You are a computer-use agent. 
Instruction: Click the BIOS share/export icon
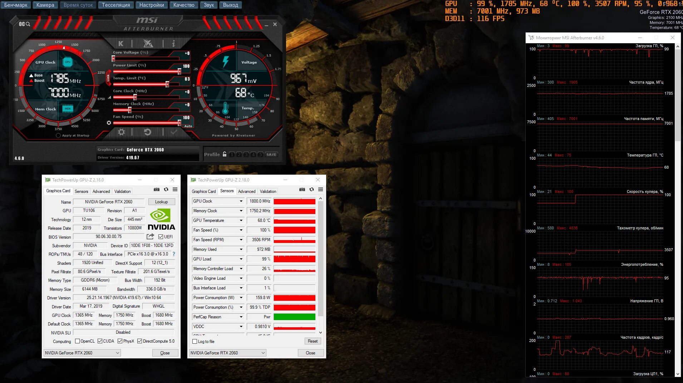point(150,237)
